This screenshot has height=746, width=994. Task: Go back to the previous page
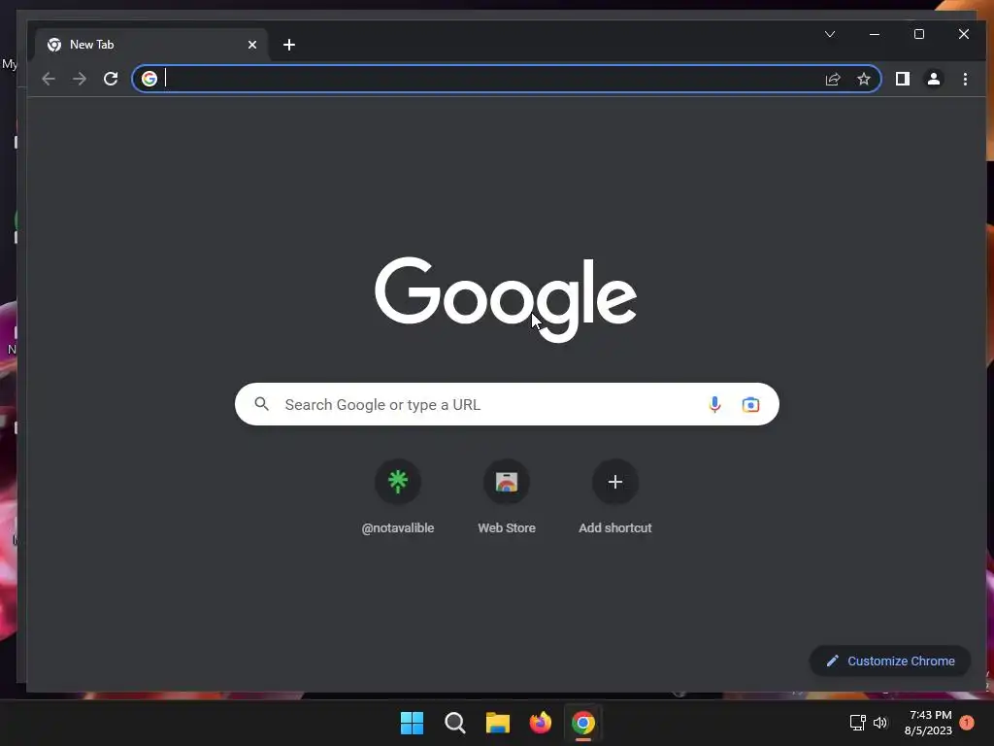tap(49, 79)
